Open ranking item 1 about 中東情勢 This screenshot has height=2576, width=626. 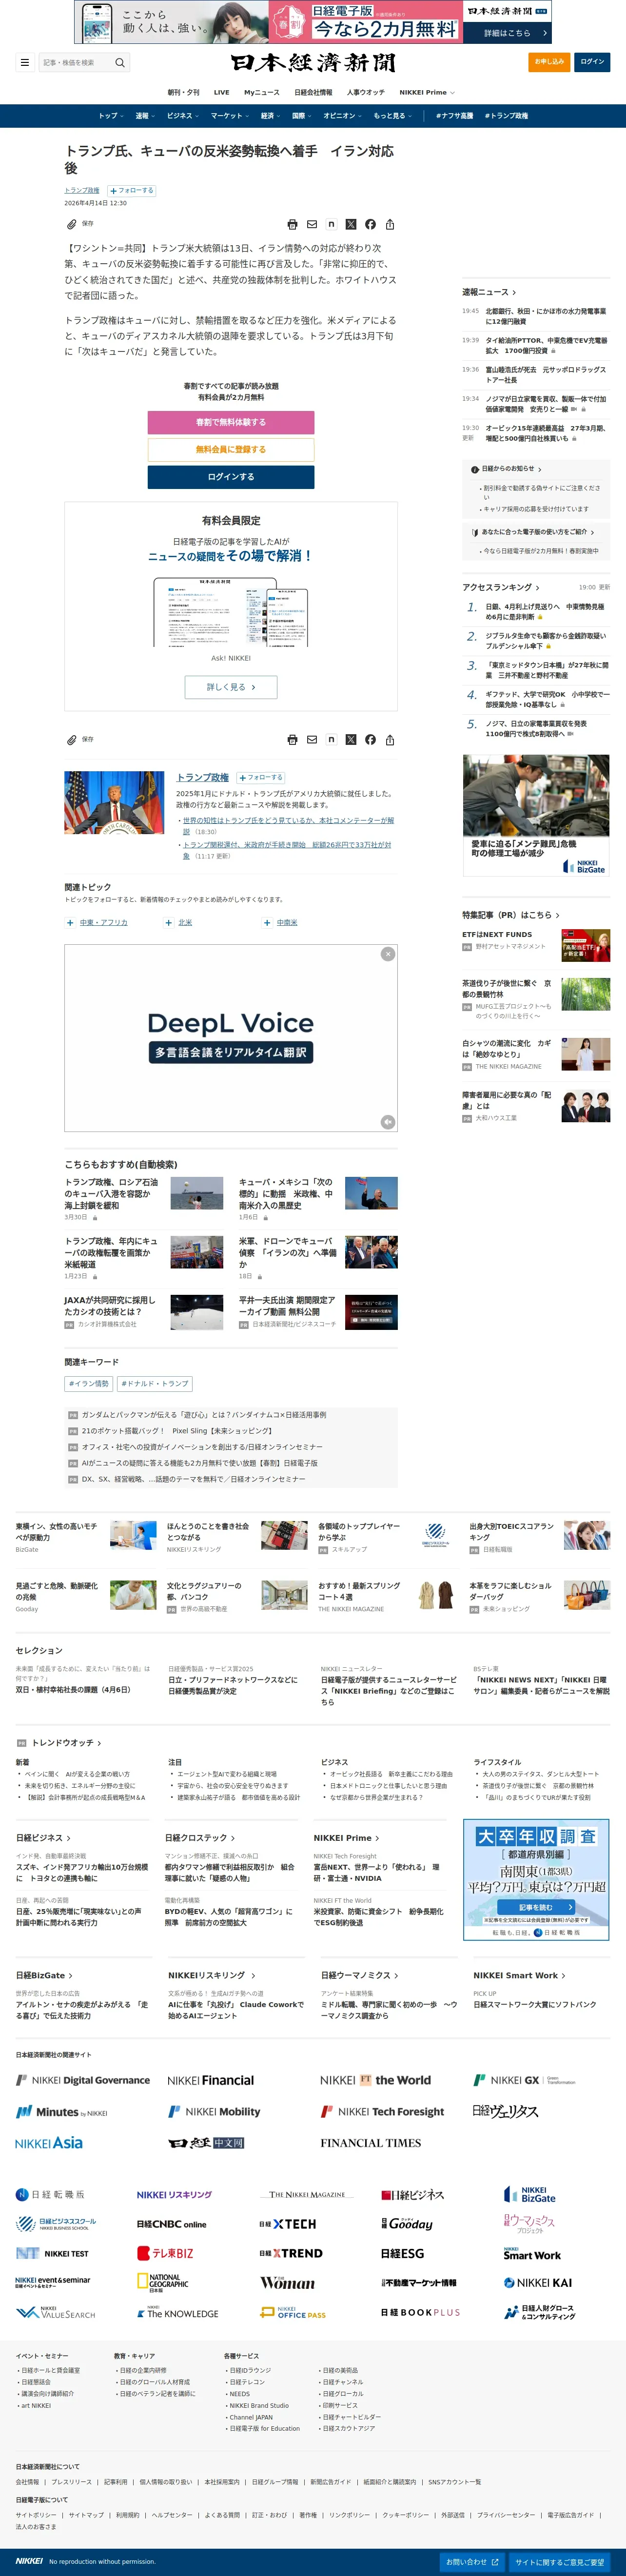pos(544,612)
